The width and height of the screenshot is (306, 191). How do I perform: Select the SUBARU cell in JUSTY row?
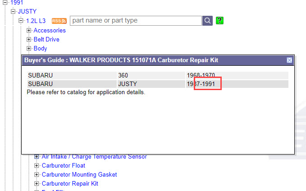(72, 84)
